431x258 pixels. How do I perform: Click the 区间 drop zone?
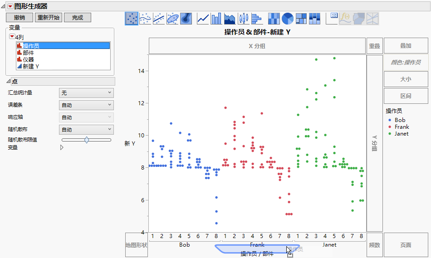tap(406, 96)
